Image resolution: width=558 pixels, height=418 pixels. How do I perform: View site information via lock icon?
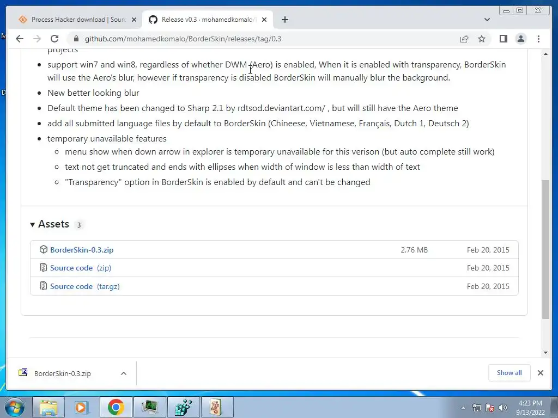pyautogui.click(x=76, y=39)
